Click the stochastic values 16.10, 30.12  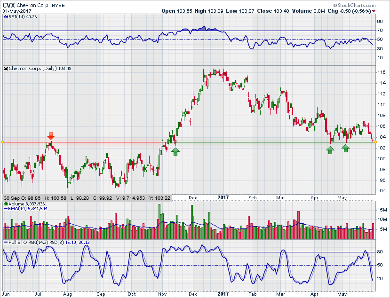tap(77, 242)
